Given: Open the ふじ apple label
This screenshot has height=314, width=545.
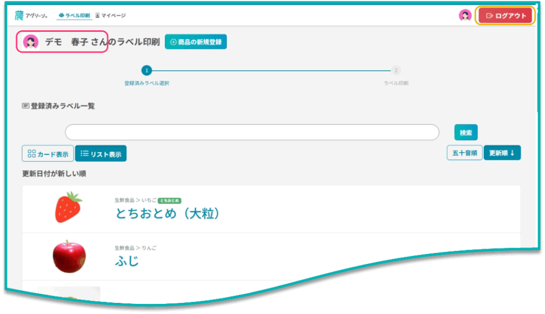Looking at the screenshot, I should (x=127, y=261).
